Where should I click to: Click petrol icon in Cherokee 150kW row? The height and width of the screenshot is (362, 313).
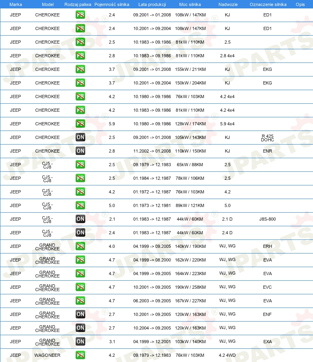tap(80, 83)
